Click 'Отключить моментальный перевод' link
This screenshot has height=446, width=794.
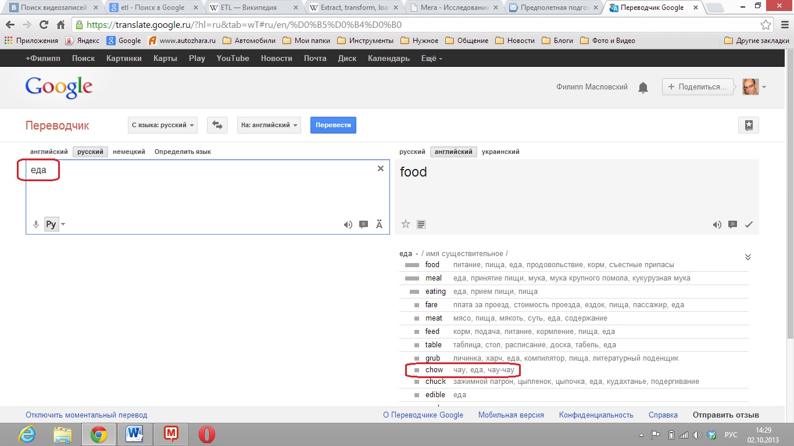click(x=87, y=415)
